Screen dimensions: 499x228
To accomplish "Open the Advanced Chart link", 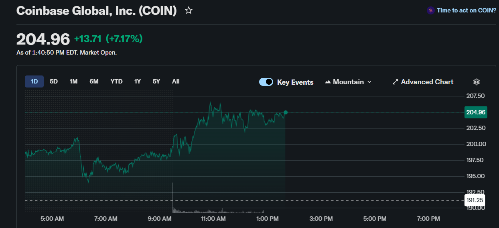I will tap(423, 82).
